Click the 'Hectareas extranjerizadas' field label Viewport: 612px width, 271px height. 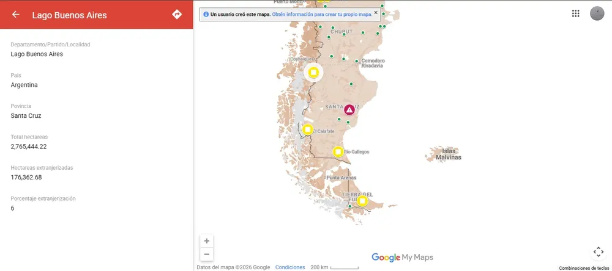(42, 168)
